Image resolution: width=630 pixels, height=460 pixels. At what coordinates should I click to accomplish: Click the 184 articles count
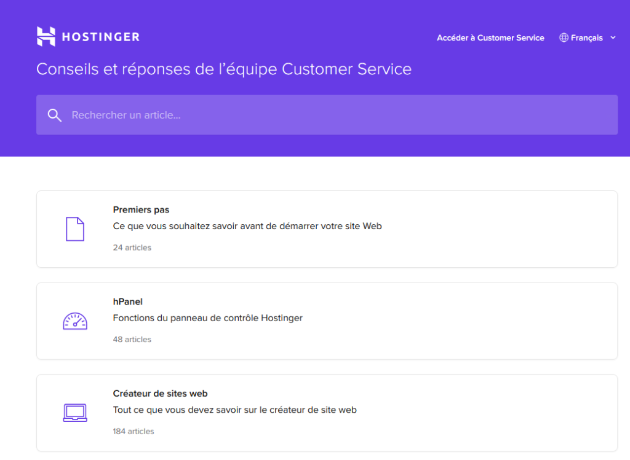tap(134, 431)
